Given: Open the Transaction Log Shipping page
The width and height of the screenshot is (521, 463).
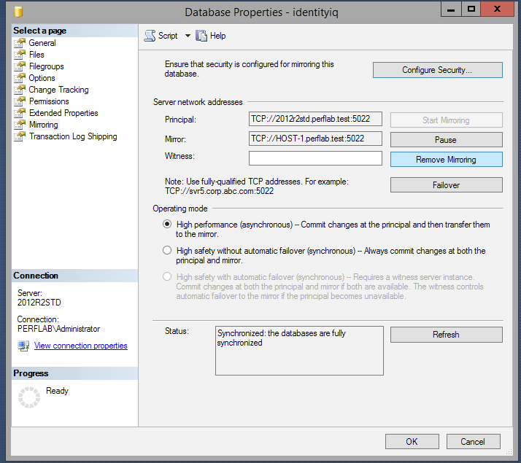Looking at the screenshot, I should 73,136.
